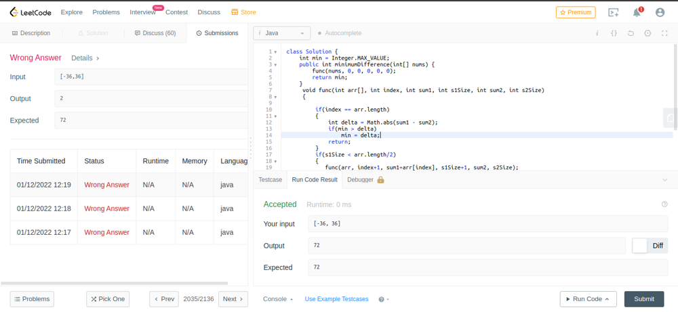This screenshot has width=678, height=312.
Task: Open the notifications bell
Action: (x=637, y=12)
